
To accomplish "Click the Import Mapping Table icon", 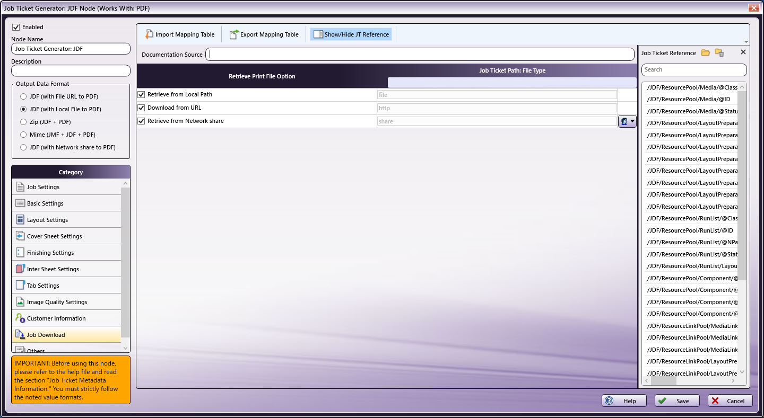I will tap(149, 34).
